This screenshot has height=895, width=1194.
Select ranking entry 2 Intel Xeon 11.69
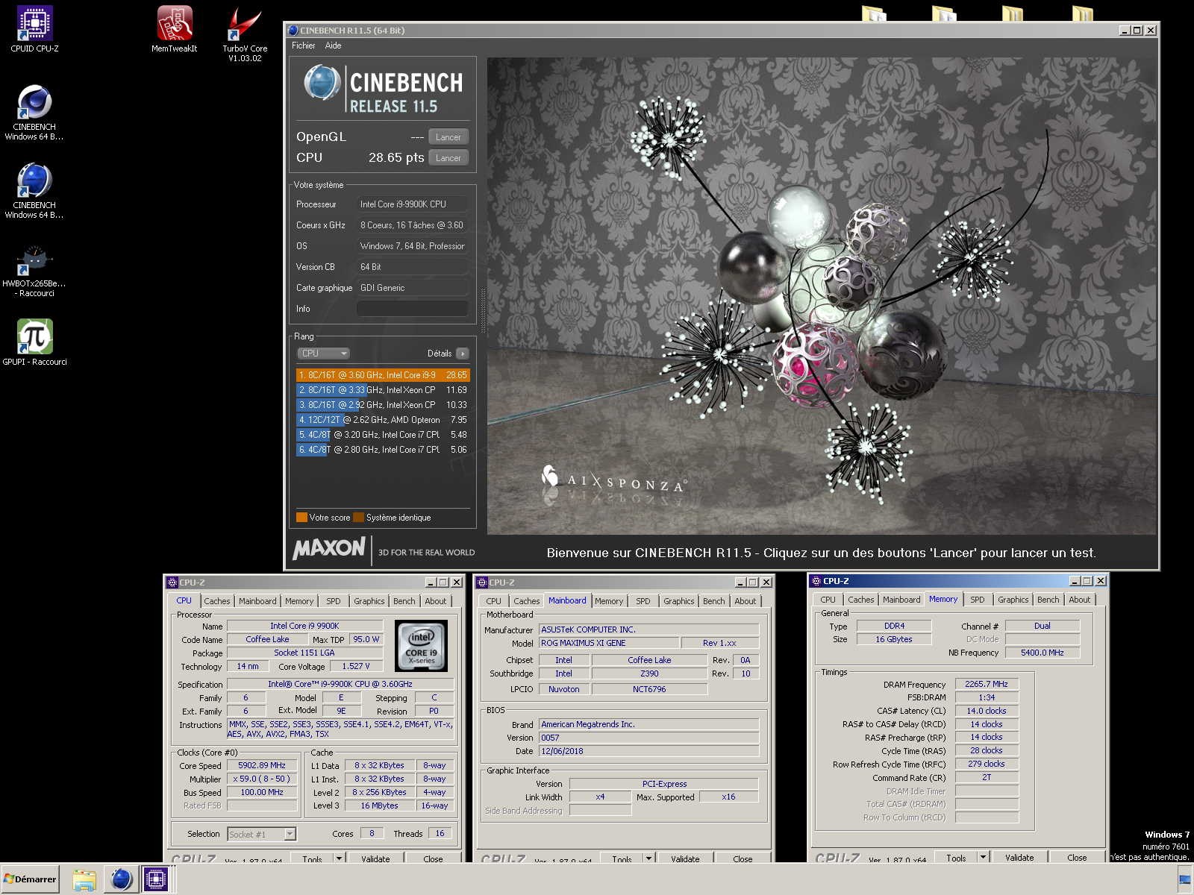point(383,390)
